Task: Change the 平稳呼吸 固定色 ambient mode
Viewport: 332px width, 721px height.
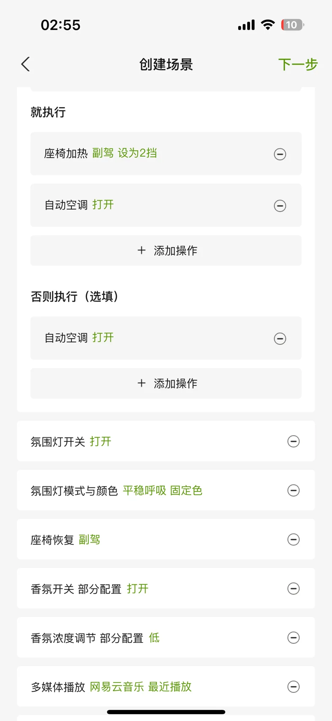Action: (163, 490)
